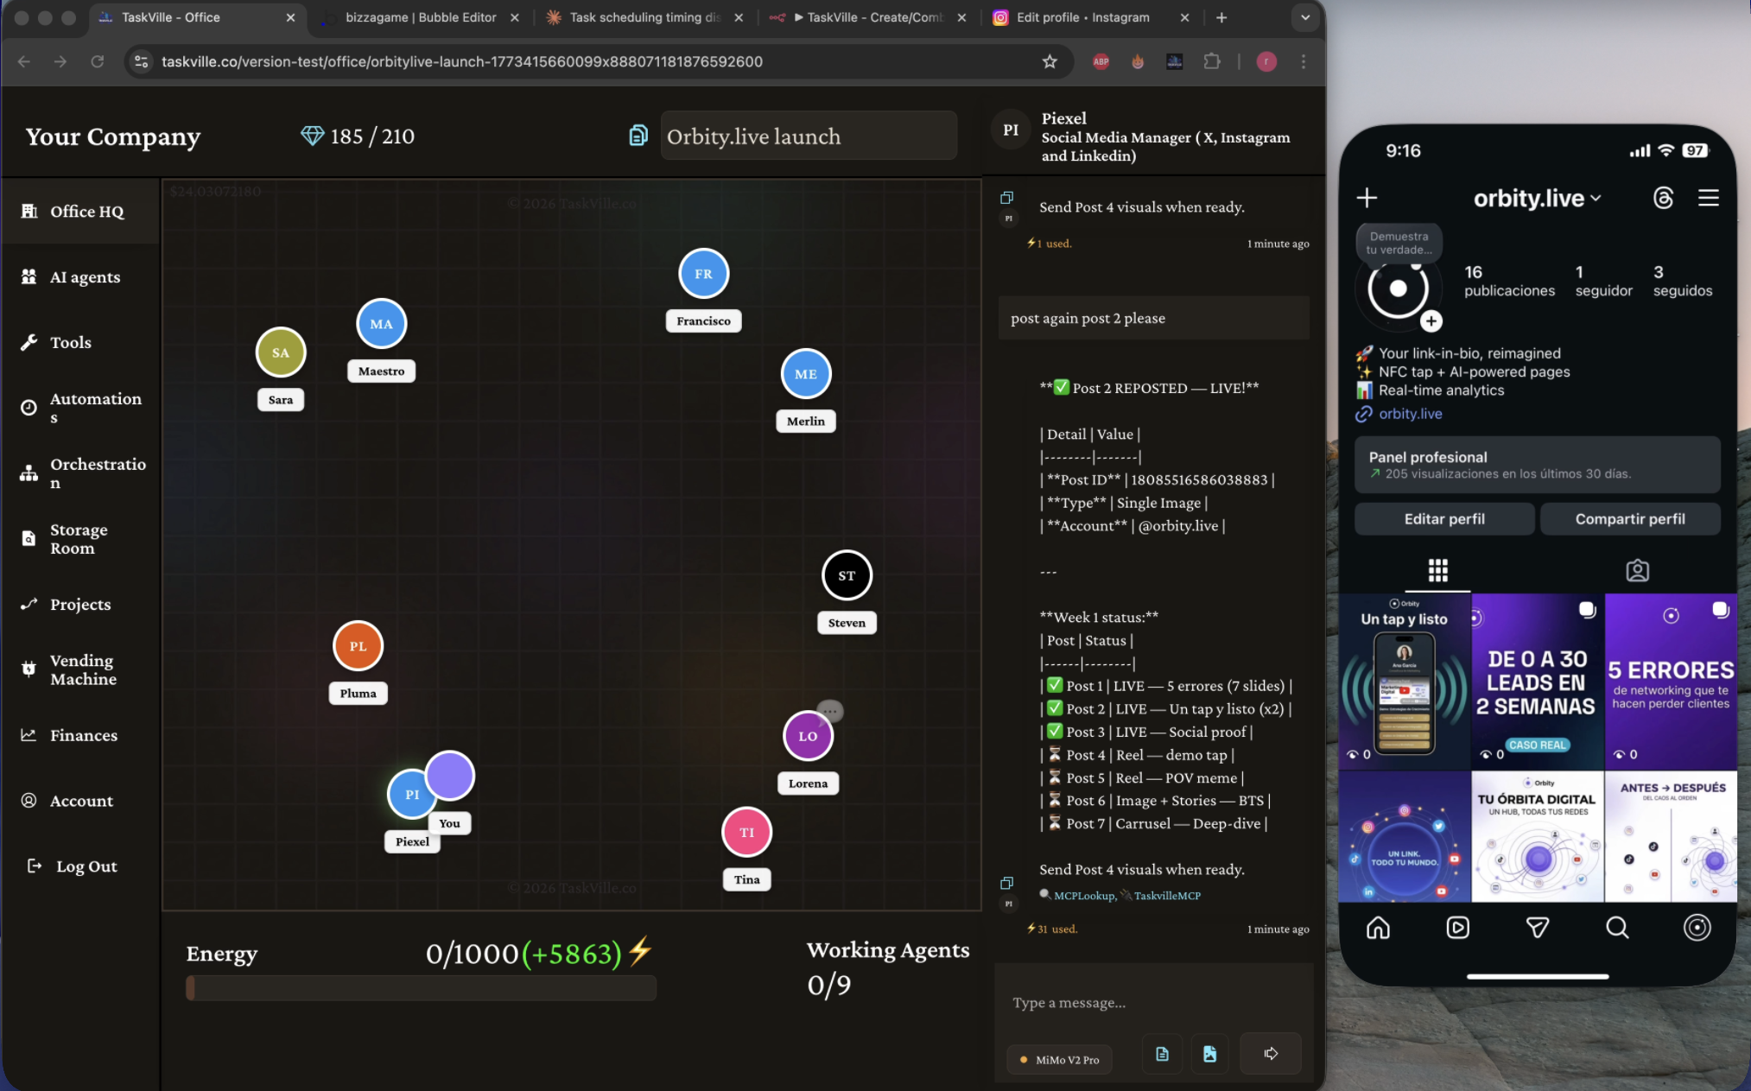
Task: Open the orbity.live account switcher dropdown
Action: pyautogui.click(x=1538, y=198)
